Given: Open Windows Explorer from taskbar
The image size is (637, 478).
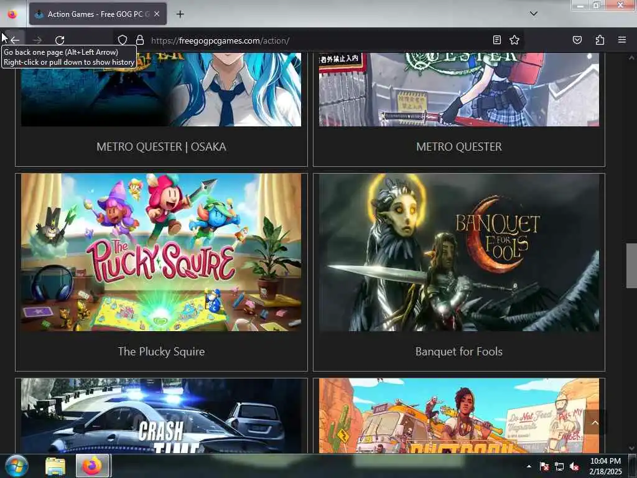Looking at the screenshot, I should coord(55,466).
